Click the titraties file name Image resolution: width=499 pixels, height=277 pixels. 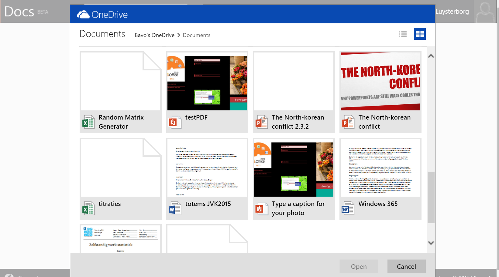(x=110, y=204)
